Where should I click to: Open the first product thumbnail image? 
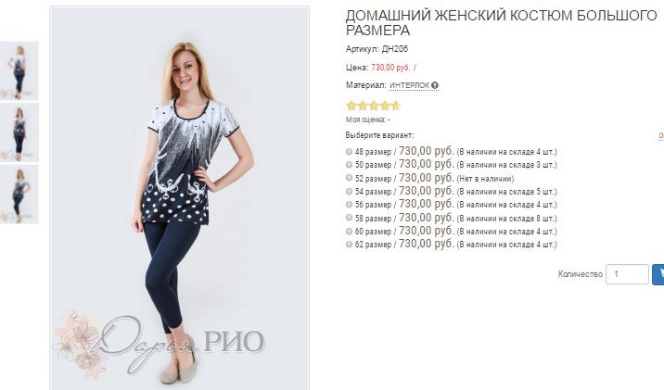point(19,70)
